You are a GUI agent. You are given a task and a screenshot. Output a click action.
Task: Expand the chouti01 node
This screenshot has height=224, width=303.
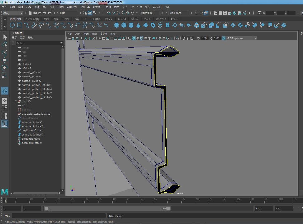[x=16, y=101]
